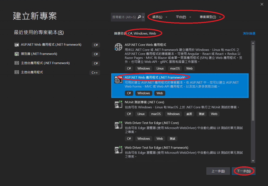Open recent ASP.NET Web 應用程式 (.NET Framework)
The width and height of the screenshot is (268, 186).
[x=57, y=45]
